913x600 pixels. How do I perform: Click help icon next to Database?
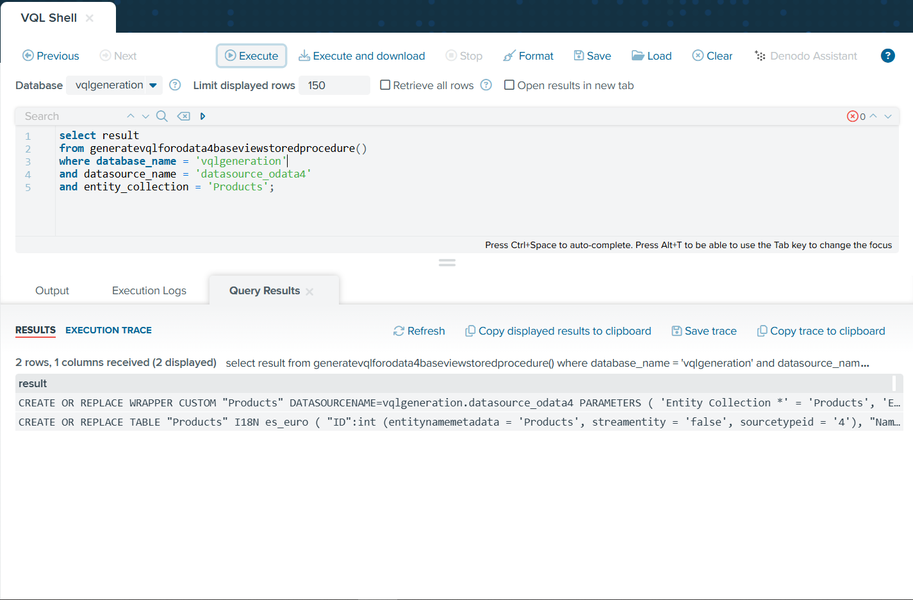coord(175,85)
